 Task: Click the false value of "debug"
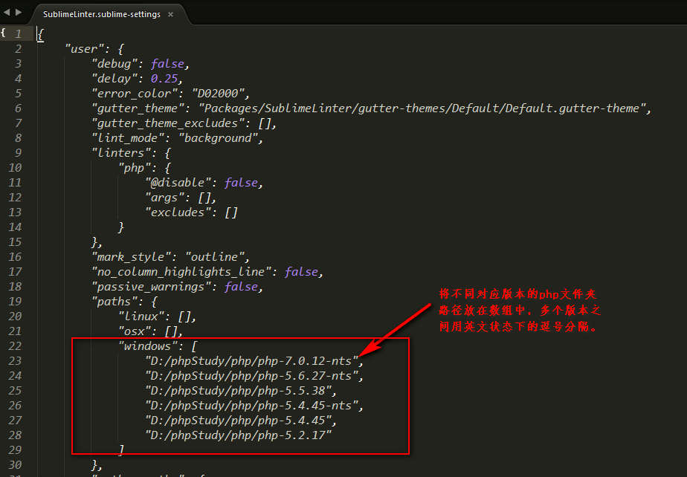(x=167, y=63)
